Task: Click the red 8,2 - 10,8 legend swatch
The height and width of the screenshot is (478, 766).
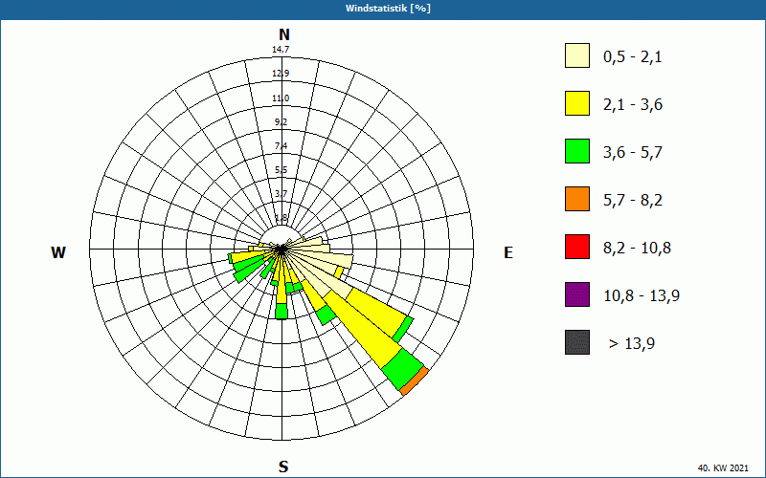Action: point(577,247)
